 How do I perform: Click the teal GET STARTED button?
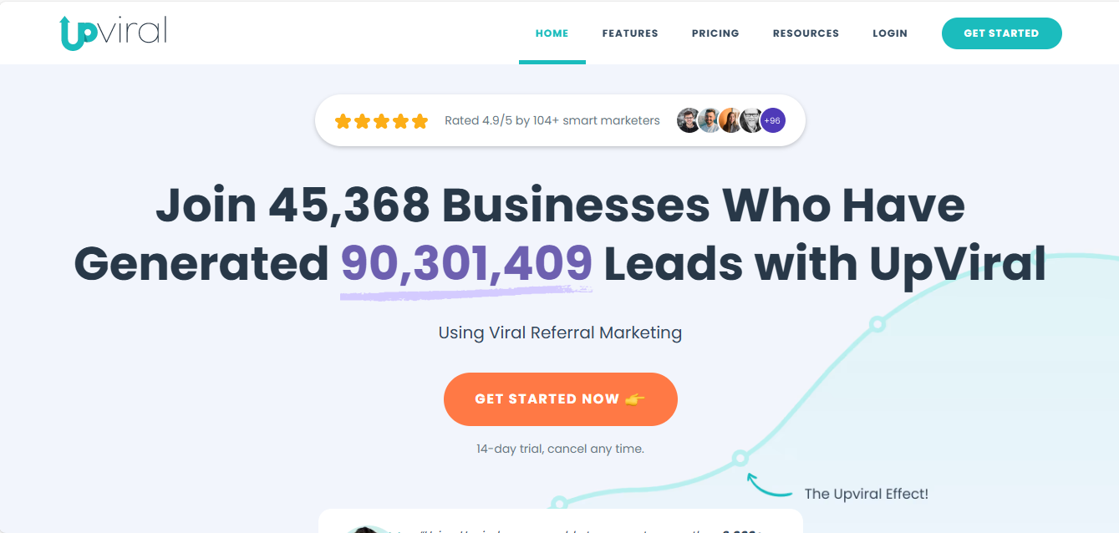(x=1001, y=33)
